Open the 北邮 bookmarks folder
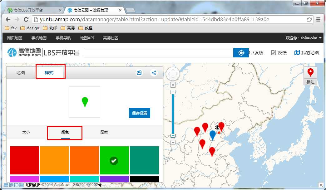The width and height of the screenshot is (326, 190). 50,28
